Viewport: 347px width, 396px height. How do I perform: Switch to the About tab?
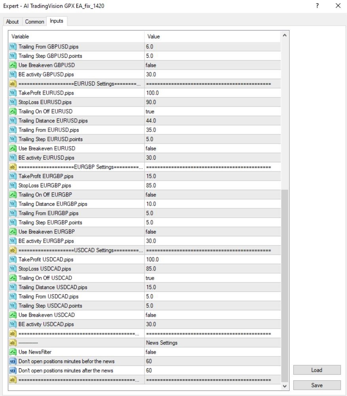[x=12, y=22]
